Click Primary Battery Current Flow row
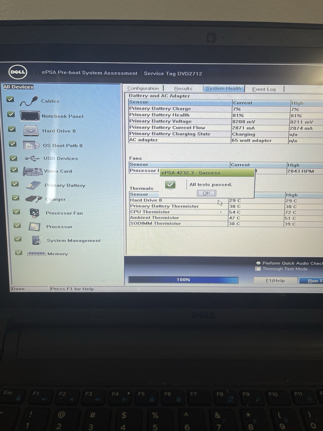323x431 pixels. tap(226, 128)
